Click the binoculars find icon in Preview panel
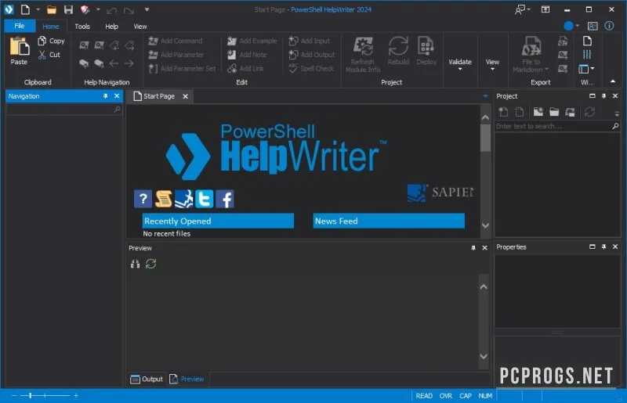This screenshot has width=627, height=403. tap(135, 264)
